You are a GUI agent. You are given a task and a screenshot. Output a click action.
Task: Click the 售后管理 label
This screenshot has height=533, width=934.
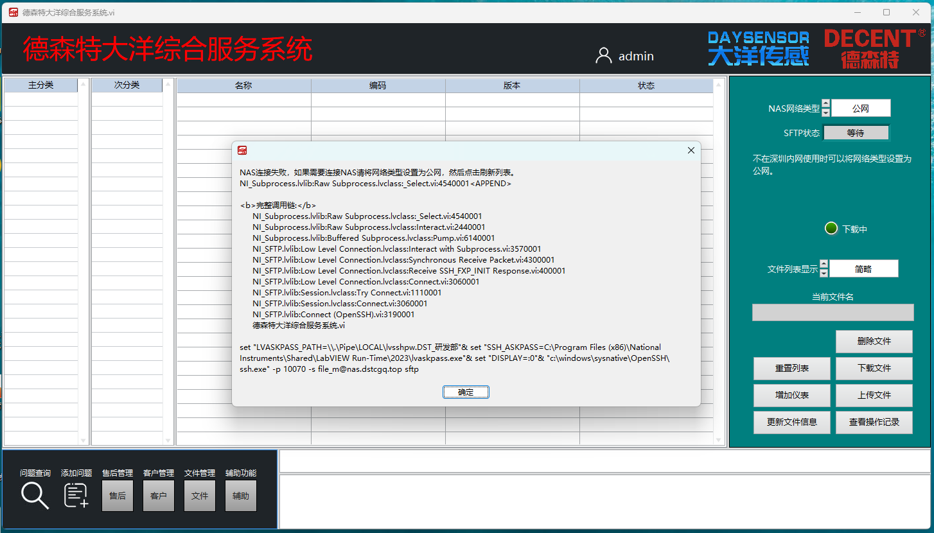pyautogui.click(x=118, y=473)
